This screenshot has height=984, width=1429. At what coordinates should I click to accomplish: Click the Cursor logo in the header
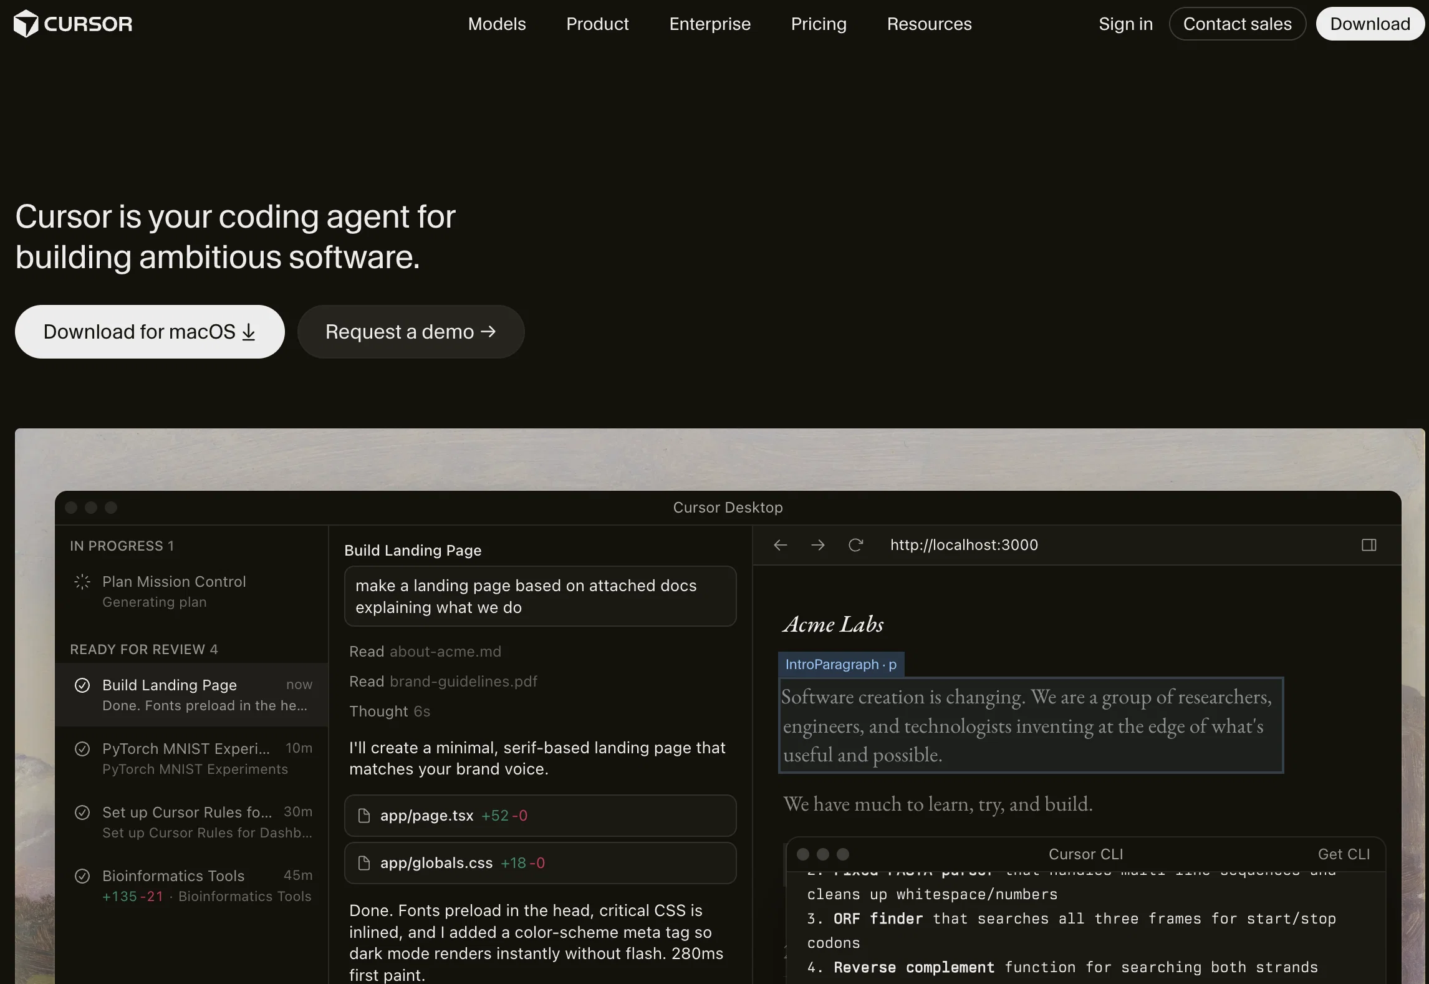pos(73,24)
